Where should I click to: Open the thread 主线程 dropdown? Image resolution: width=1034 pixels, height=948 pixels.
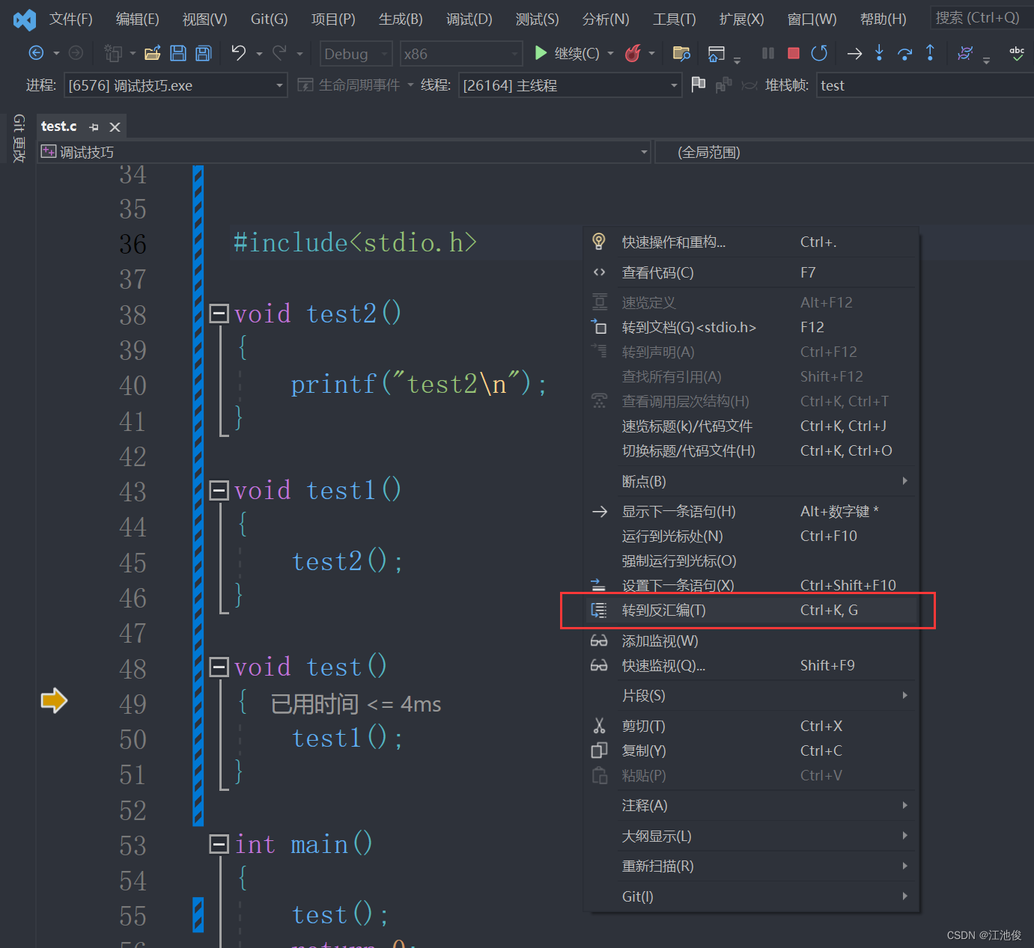click(x=570, y=85)
